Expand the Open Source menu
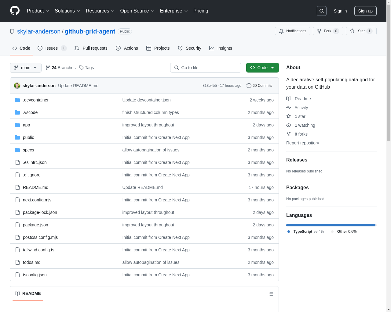 137,11
